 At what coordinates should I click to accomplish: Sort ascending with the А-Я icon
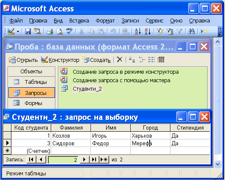click(x=138, y=31)
